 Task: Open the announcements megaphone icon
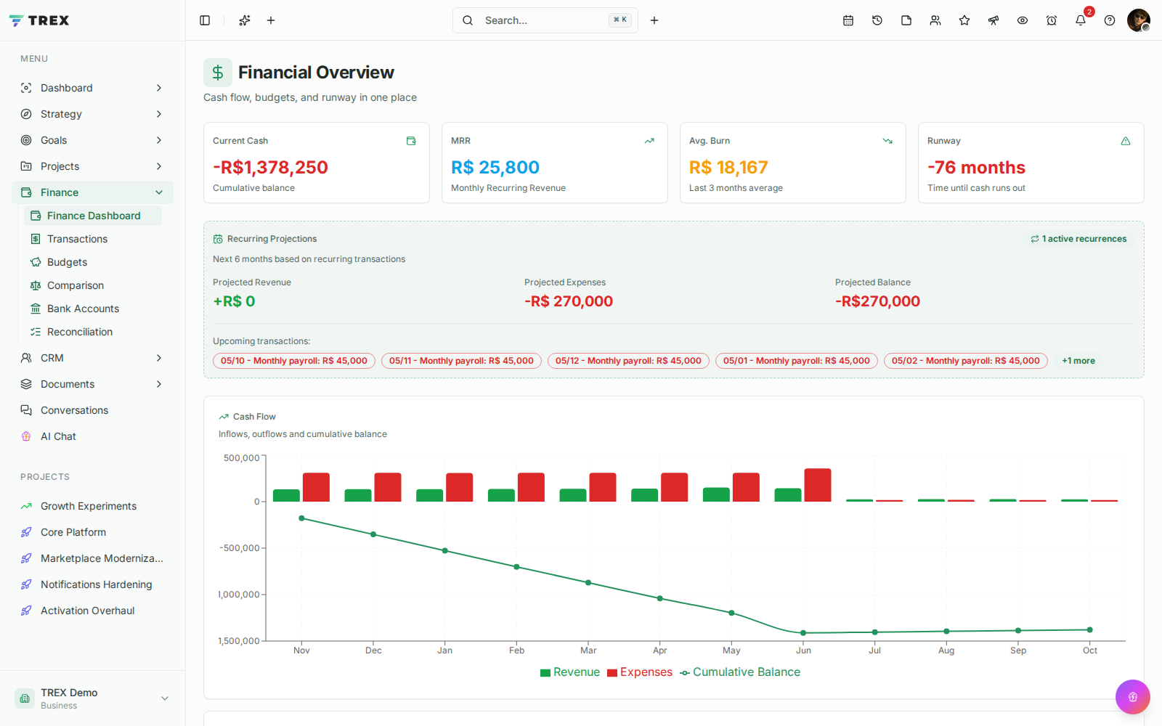coord(994,20)
